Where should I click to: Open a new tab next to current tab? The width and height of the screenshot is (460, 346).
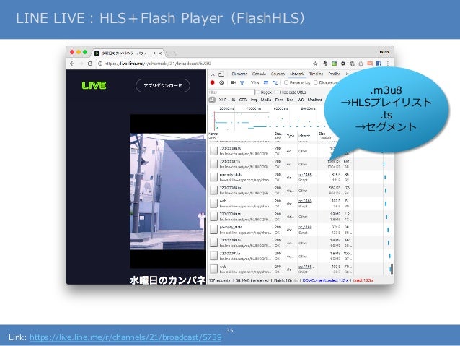coord(171,53)
